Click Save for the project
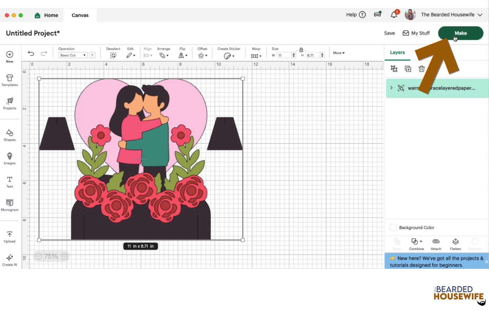 pyautogui.click(x=389, y=33)
